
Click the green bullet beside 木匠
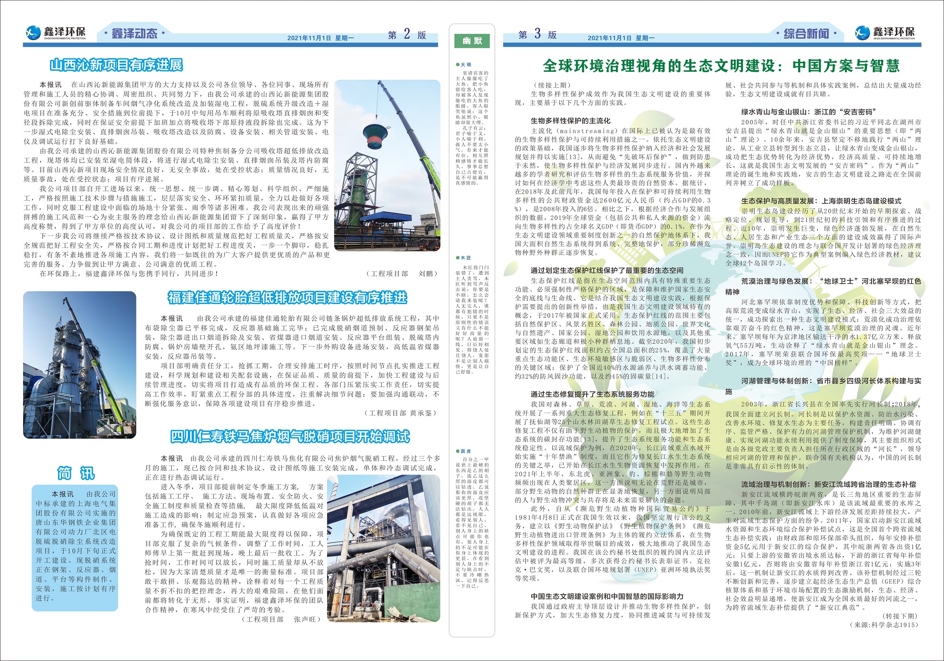457,258
